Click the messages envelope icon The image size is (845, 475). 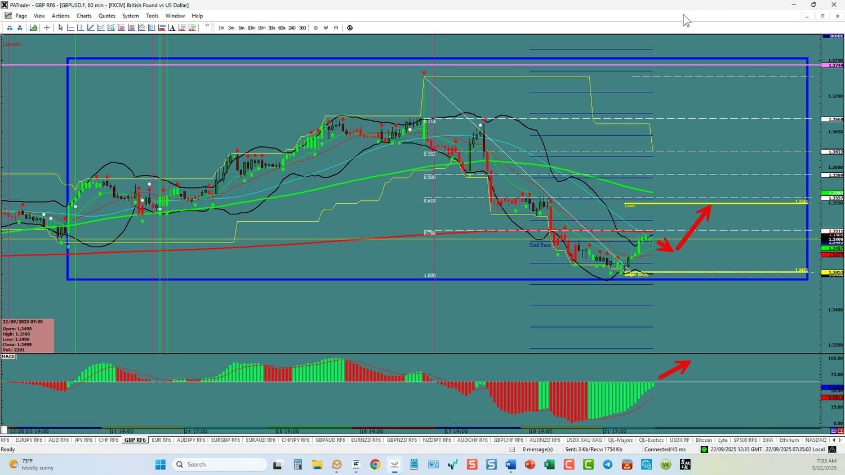point(512,449)
